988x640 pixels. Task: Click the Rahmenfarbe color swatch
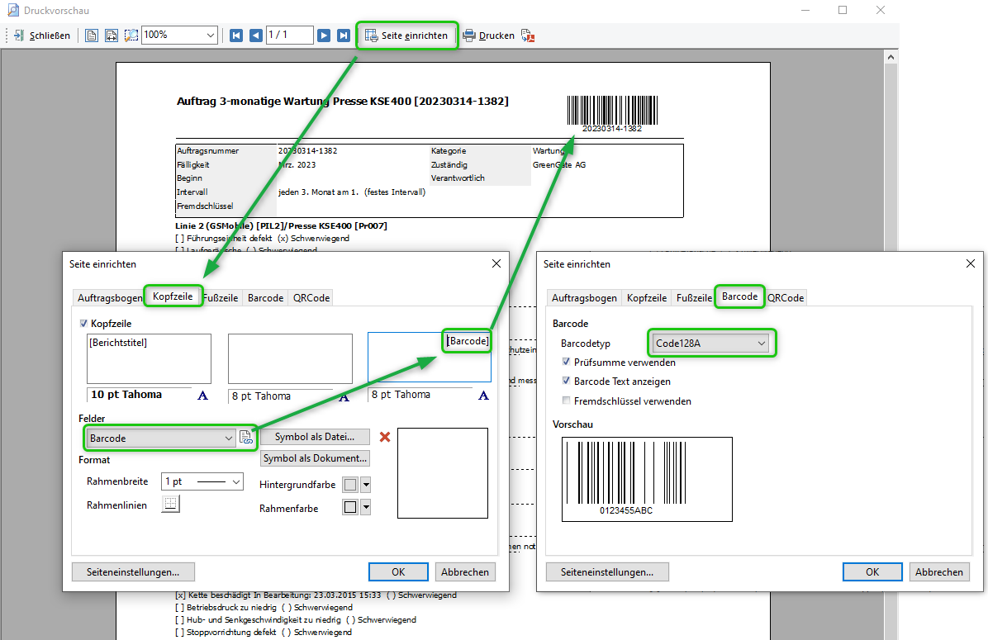[x=350, y=507]
